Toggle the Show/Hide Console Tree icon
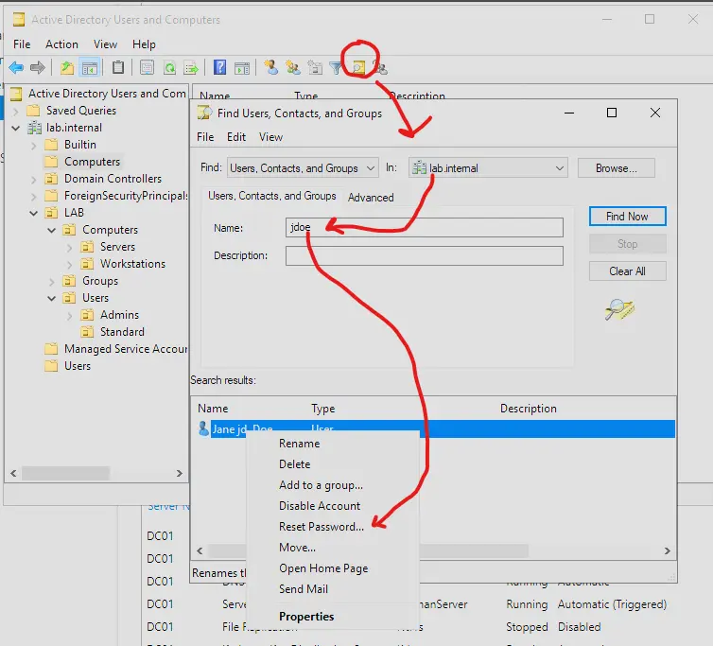Viewport: 713px width, 646px height. 89,68
